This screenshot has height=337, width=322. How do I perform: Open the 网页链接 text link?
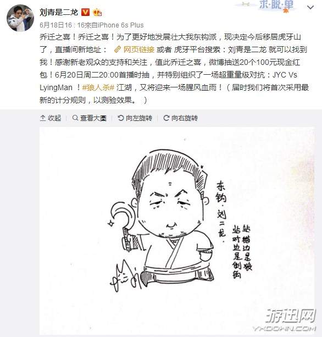pyautogui.click(x=139, y=49)
